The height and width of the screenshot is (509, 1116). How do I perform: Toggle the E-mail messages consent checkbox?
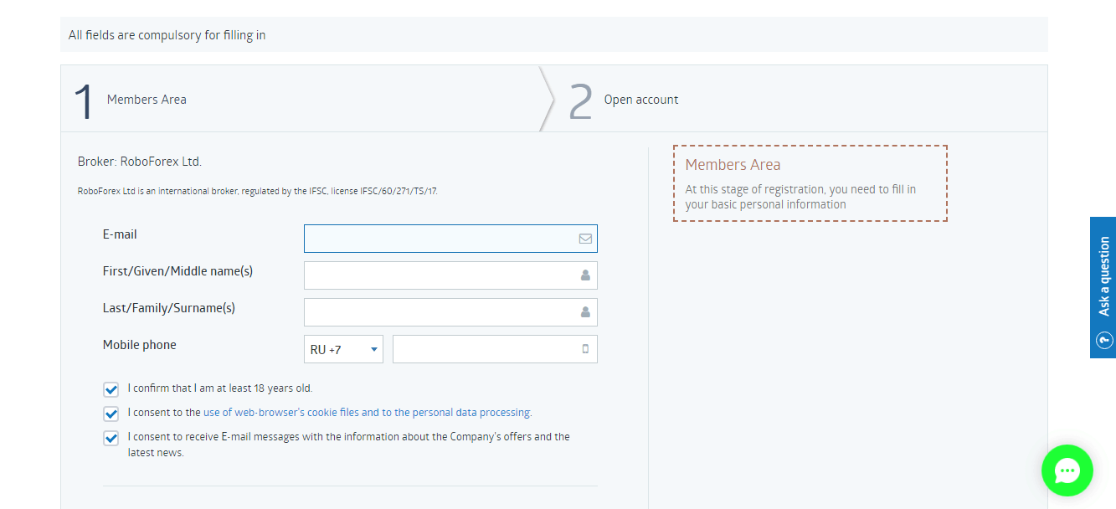(x=111, y=438)
